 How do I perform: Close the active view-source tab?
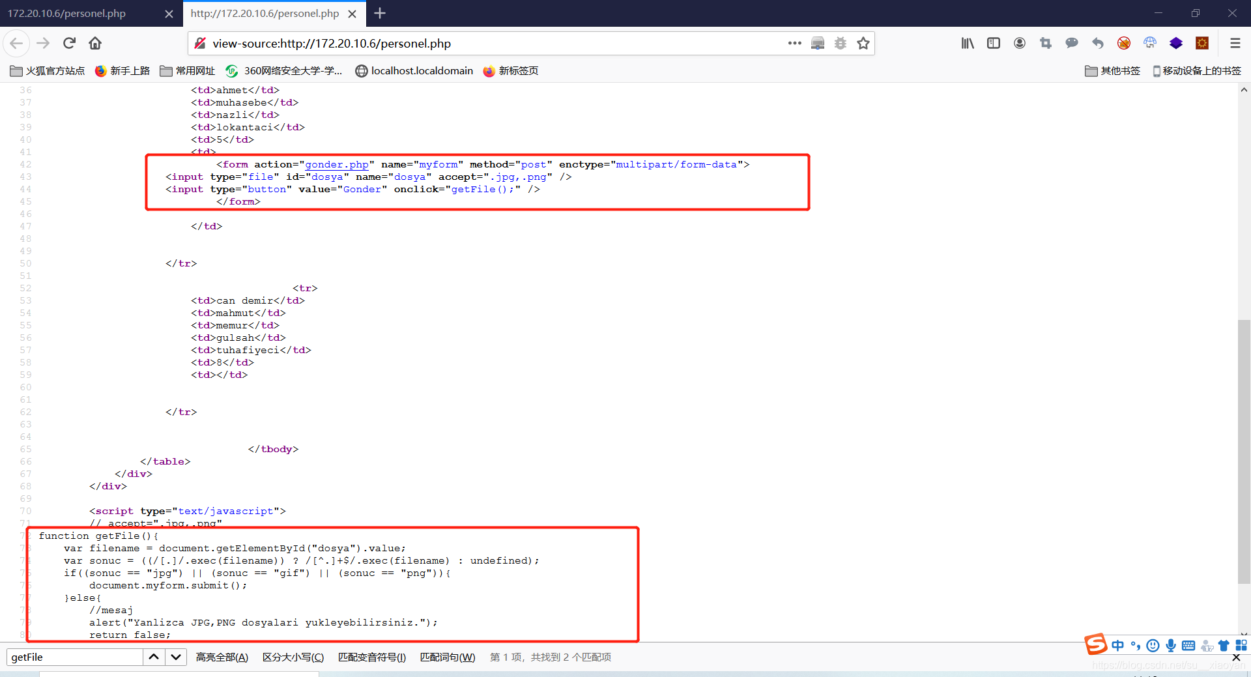pos(352,14)
